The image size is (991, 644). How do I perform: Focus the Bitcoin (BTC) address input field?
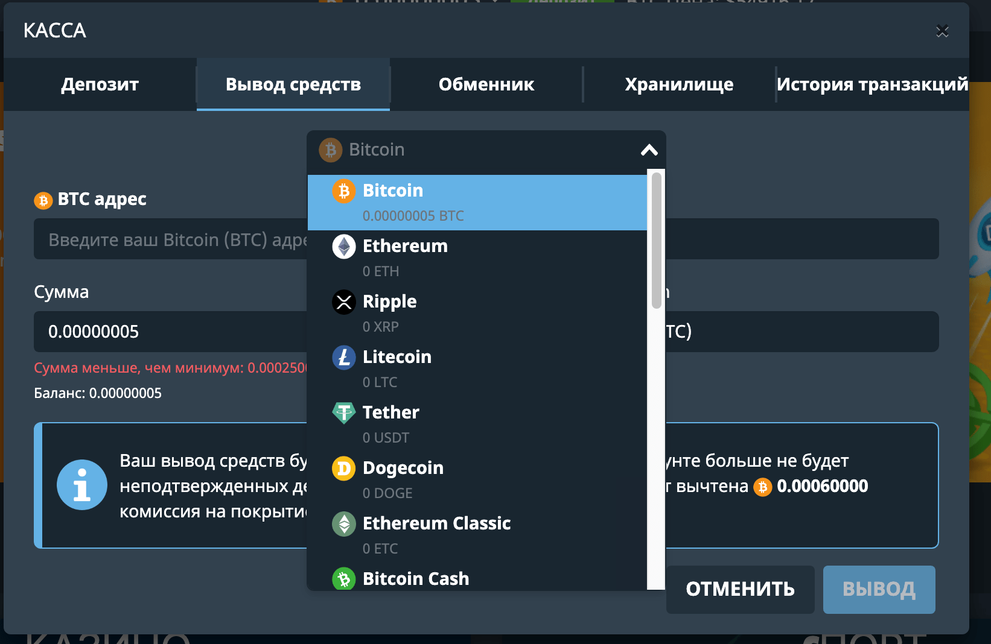[171, 239]
